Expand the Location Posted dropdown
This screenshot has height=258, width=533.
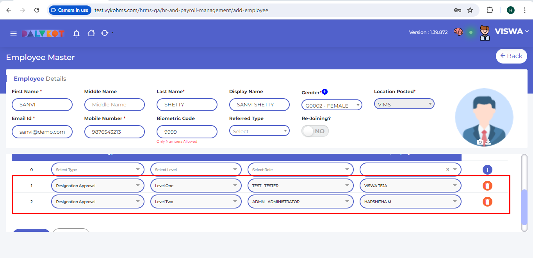point(404,104)
